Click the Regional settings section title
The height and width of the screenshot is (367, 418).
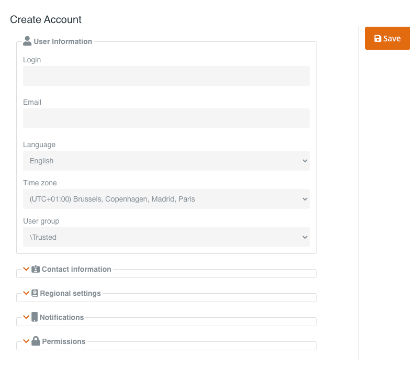(70, 293)
